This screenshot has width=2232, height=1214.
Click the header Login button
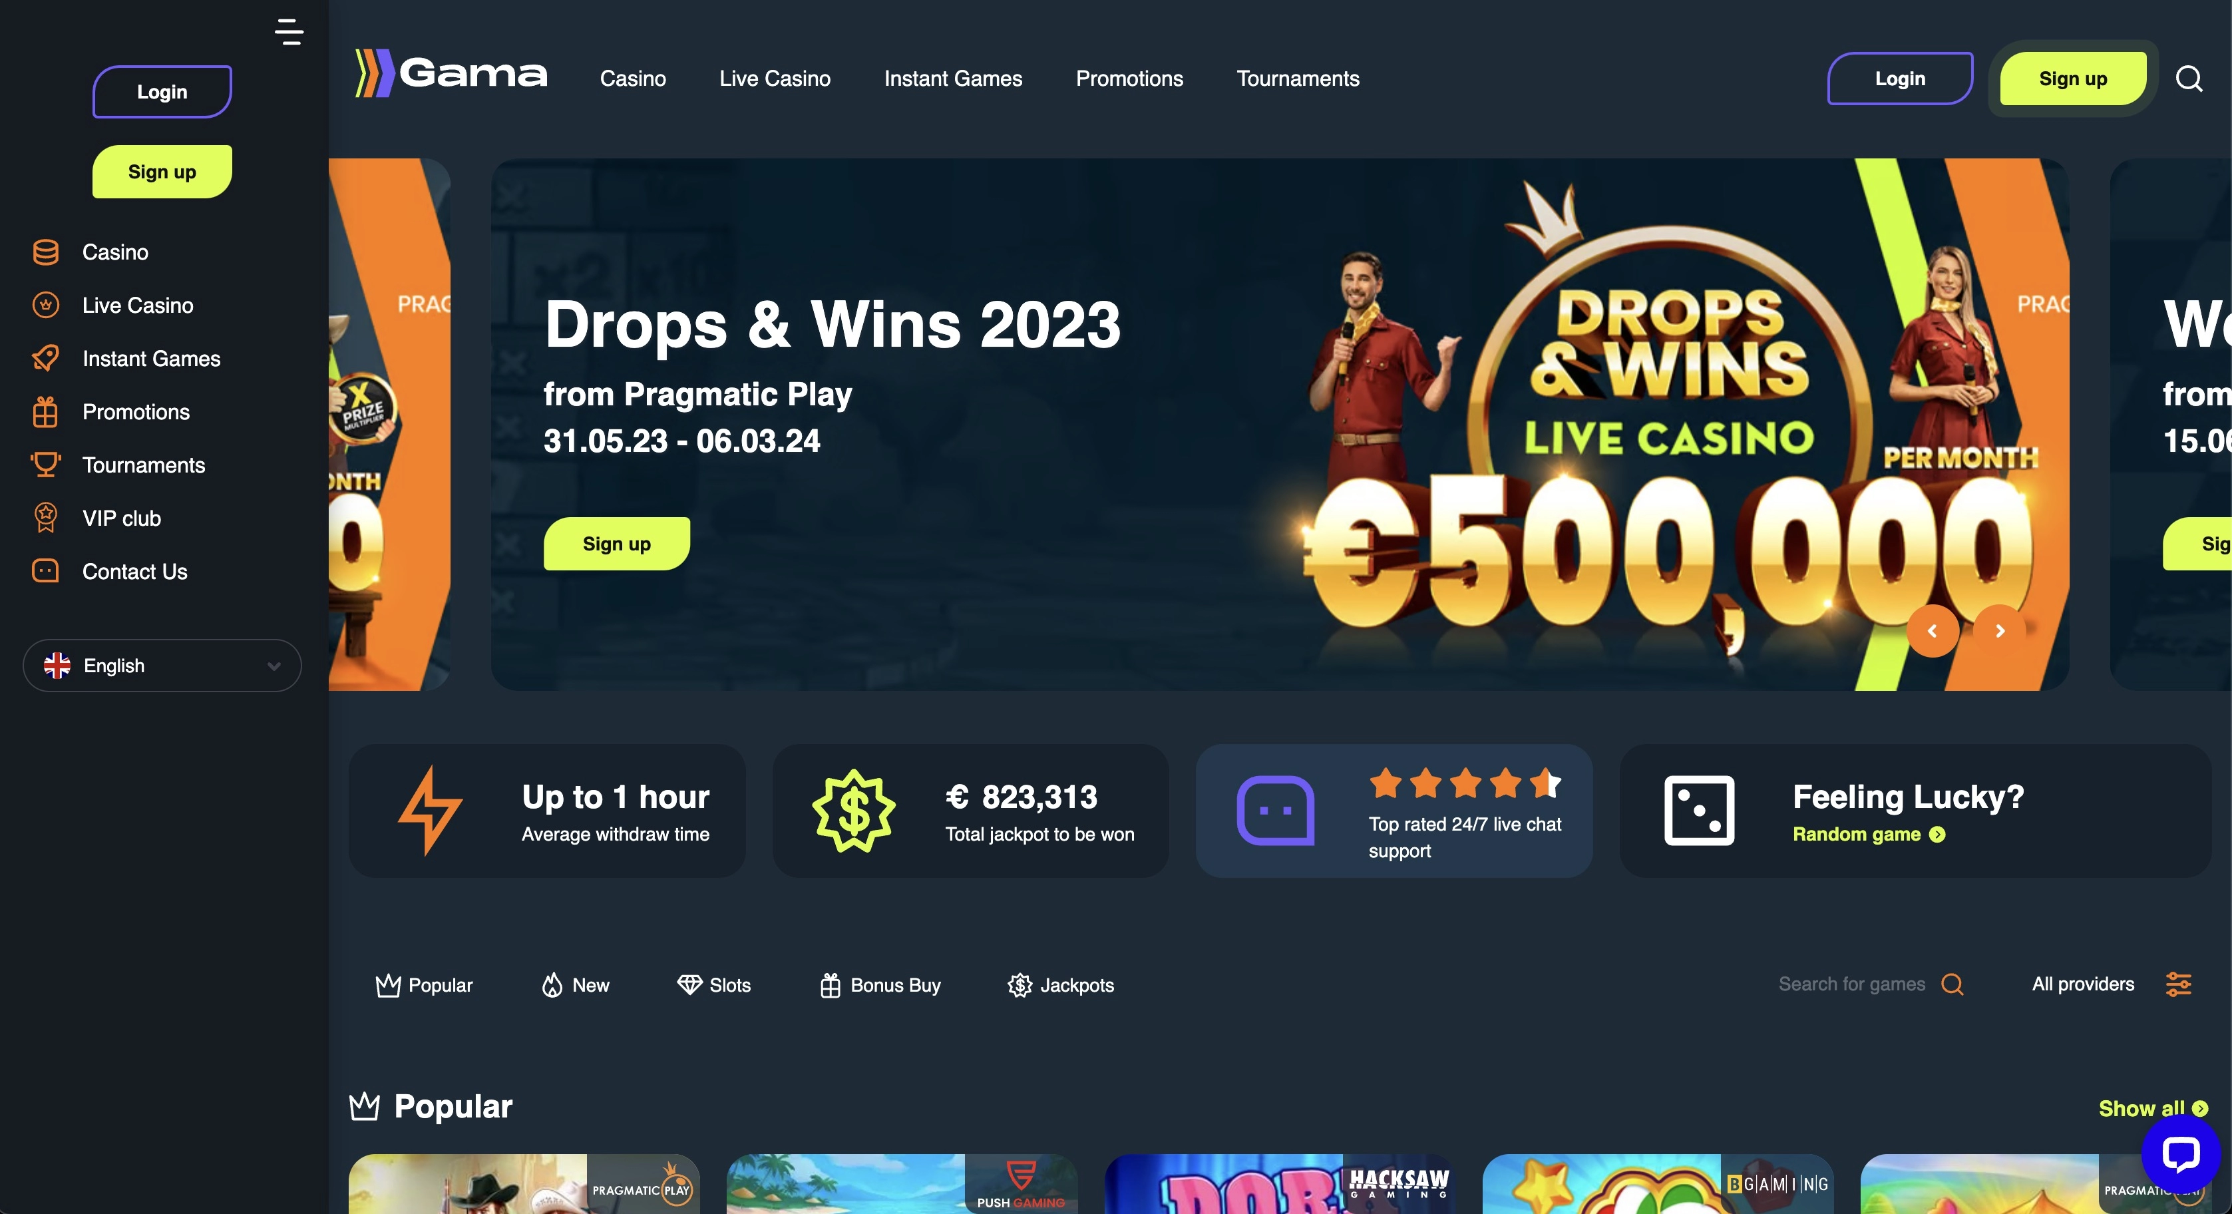click(1899, 79)
